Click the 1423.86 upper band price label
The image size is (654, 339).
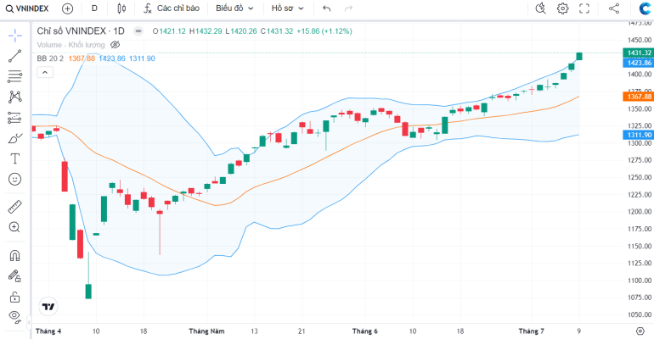point(638,63)
